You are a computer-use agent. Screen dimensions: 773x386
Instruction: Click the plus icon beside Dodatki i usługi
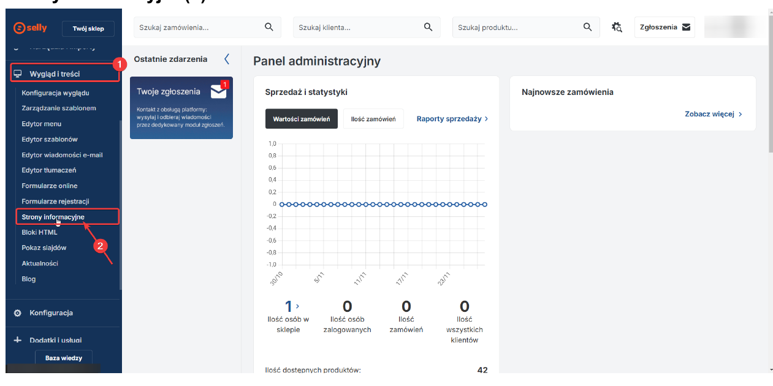tap(18, 340)
